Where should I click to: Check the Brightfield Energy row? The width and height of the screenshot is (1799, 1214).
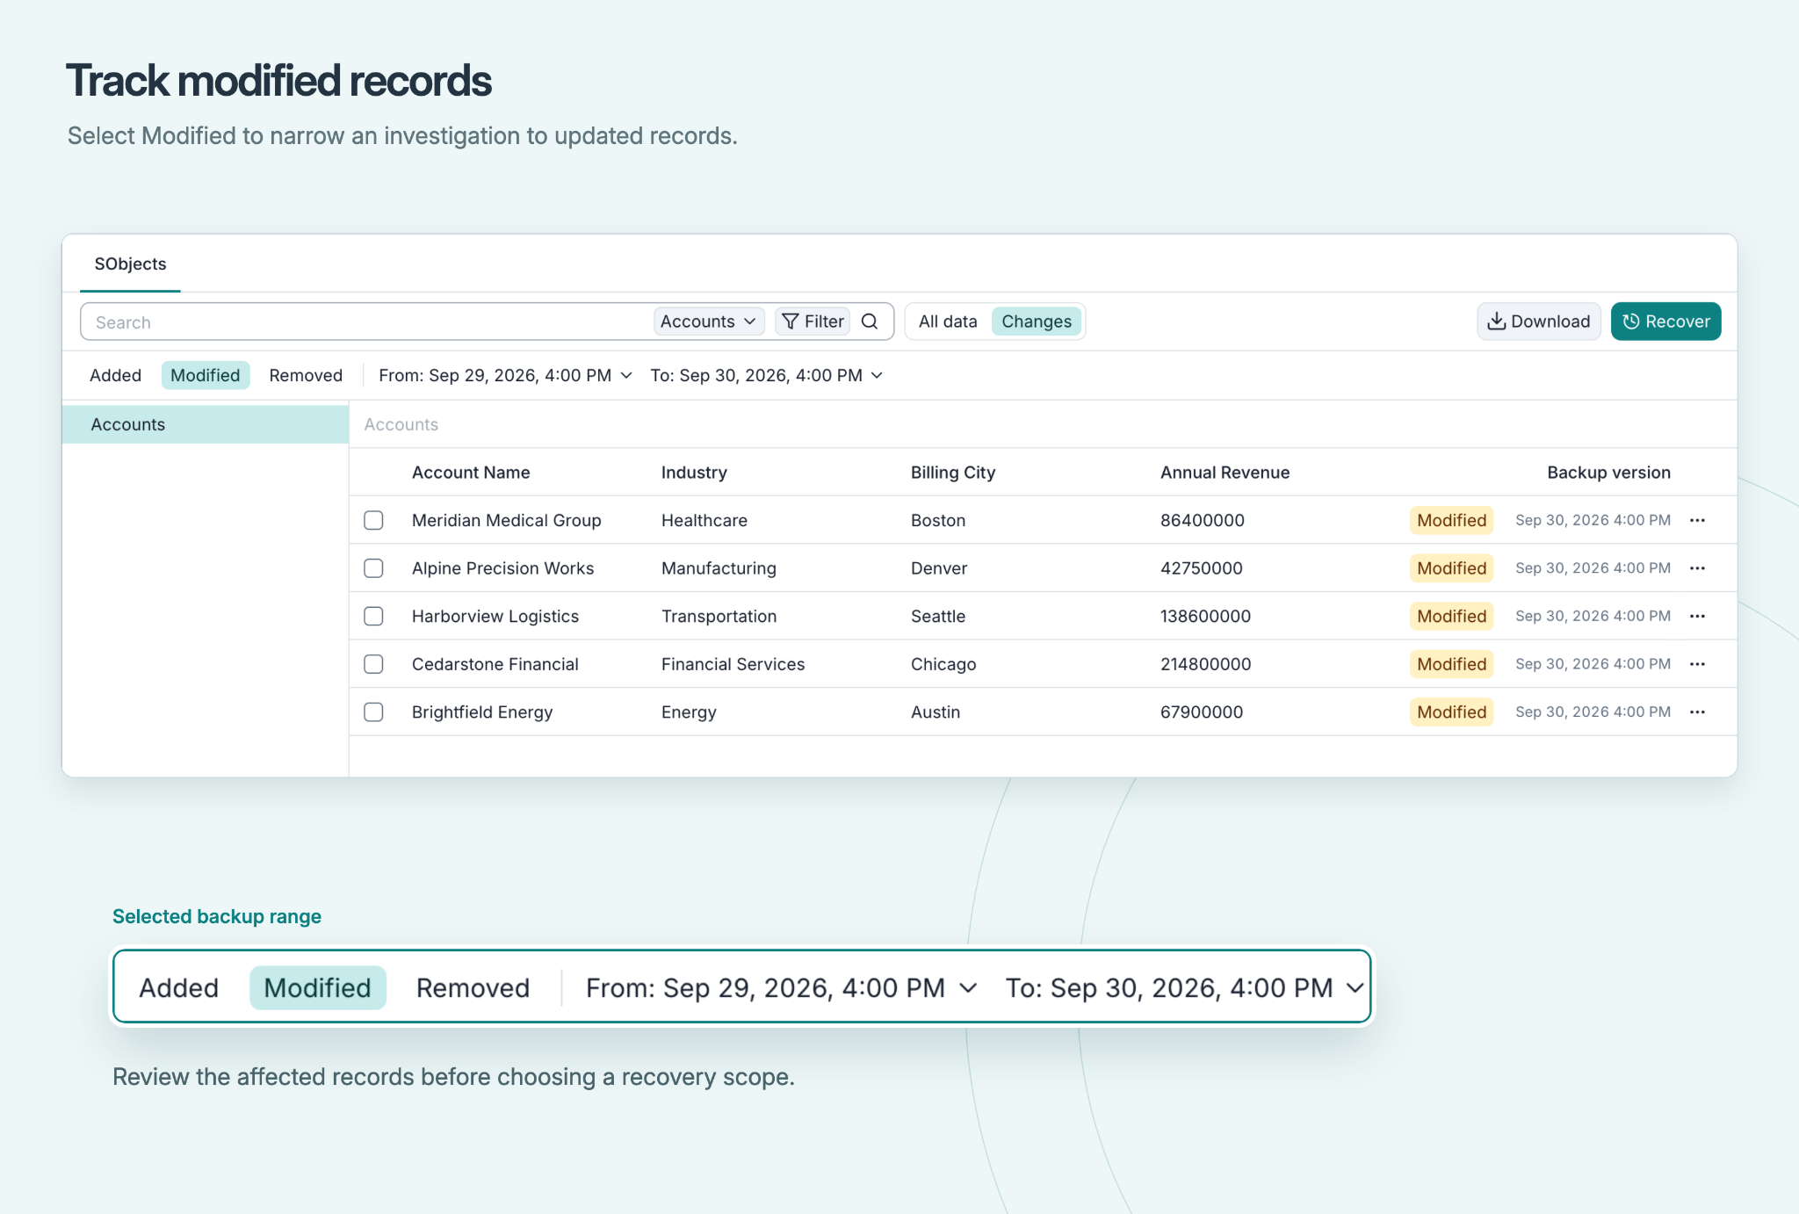click(373, 712)
